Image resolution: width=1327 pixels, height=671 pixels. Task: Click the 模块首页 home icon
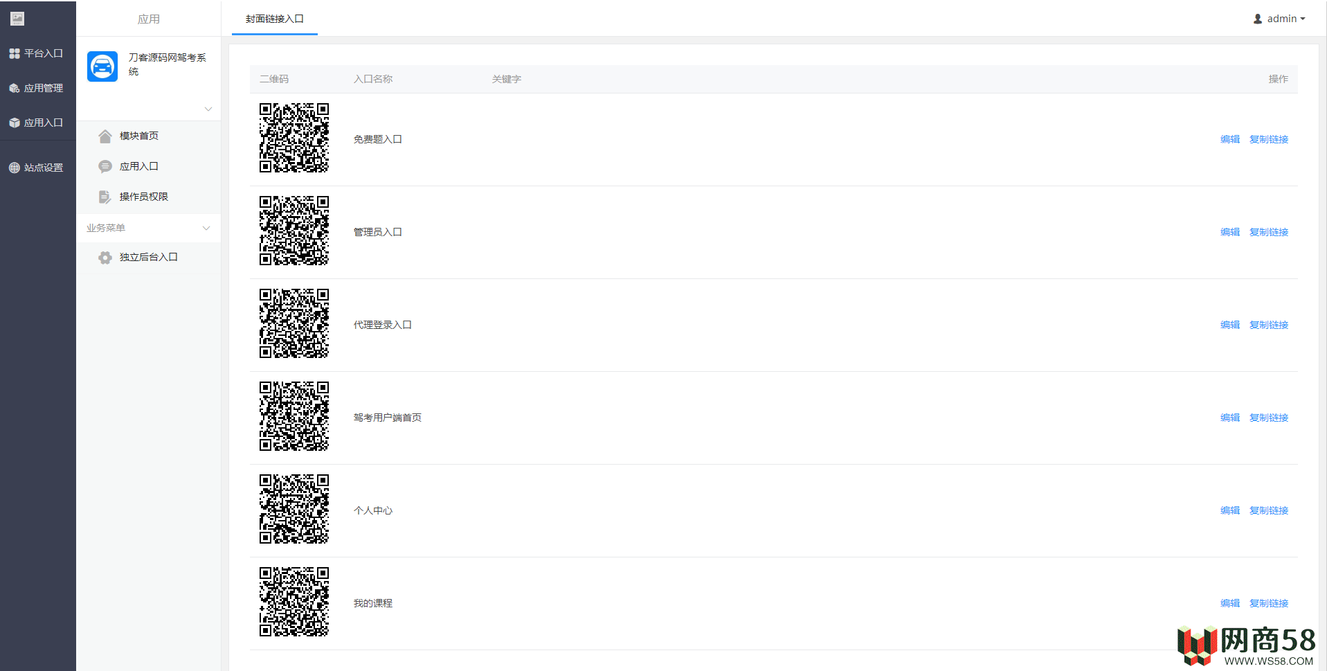pyautogui.click(x=105, y=136)
